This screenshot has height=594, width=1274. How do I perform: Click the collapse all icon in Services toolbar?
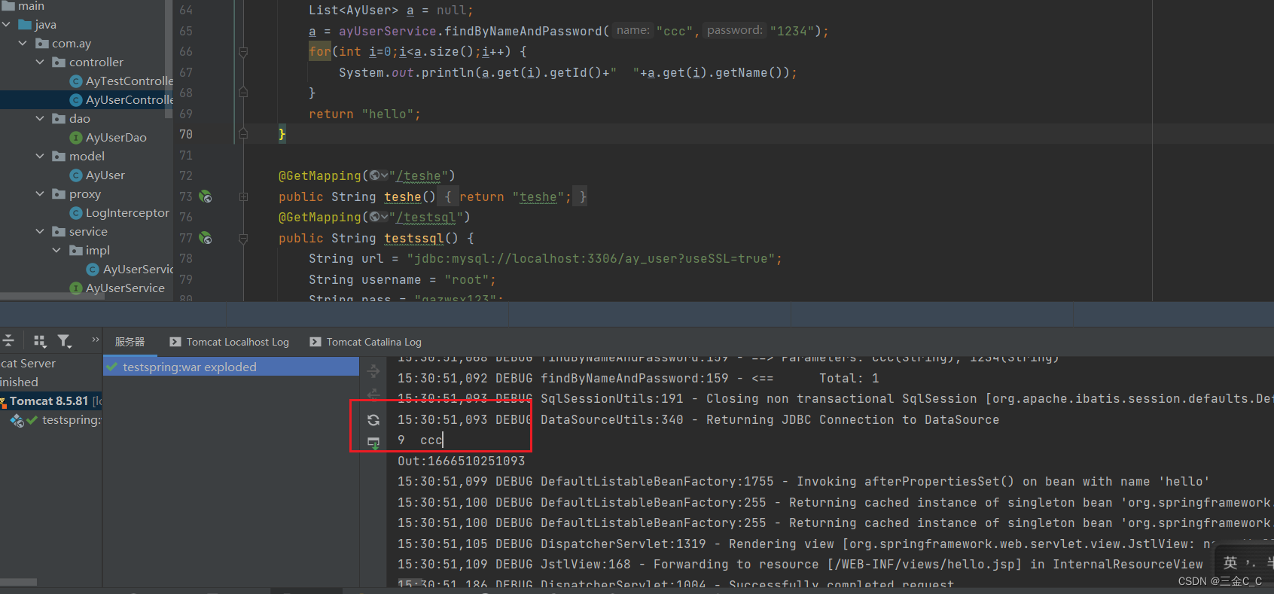(x=8, y=341)
